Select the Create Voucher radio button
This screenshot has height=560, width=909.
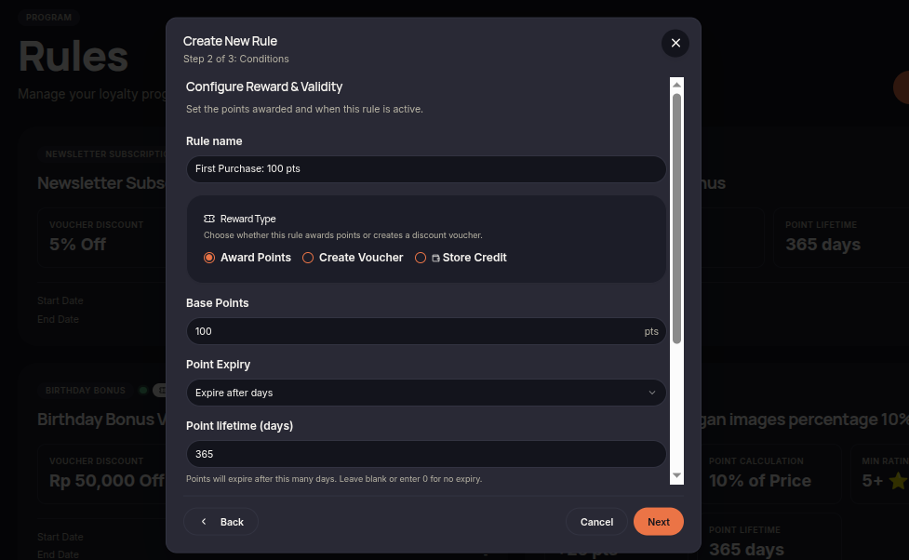[x=308, y=258]
